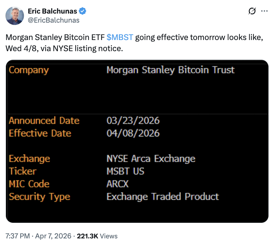Click the $MBST cashtag link
Screen dimensions: 274x245
coord(120,37)
